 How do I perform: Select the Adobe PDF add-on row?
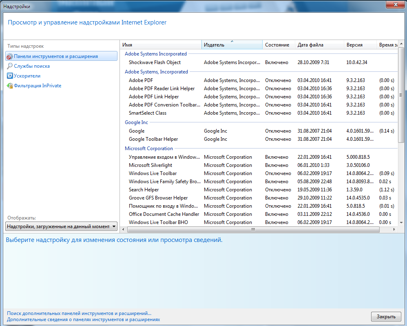pyautogui.click(x=259, y=80)
